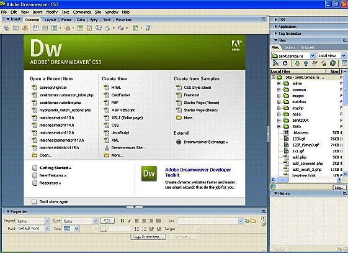
Task: Open the Site menu
Action: click(98, 12)
